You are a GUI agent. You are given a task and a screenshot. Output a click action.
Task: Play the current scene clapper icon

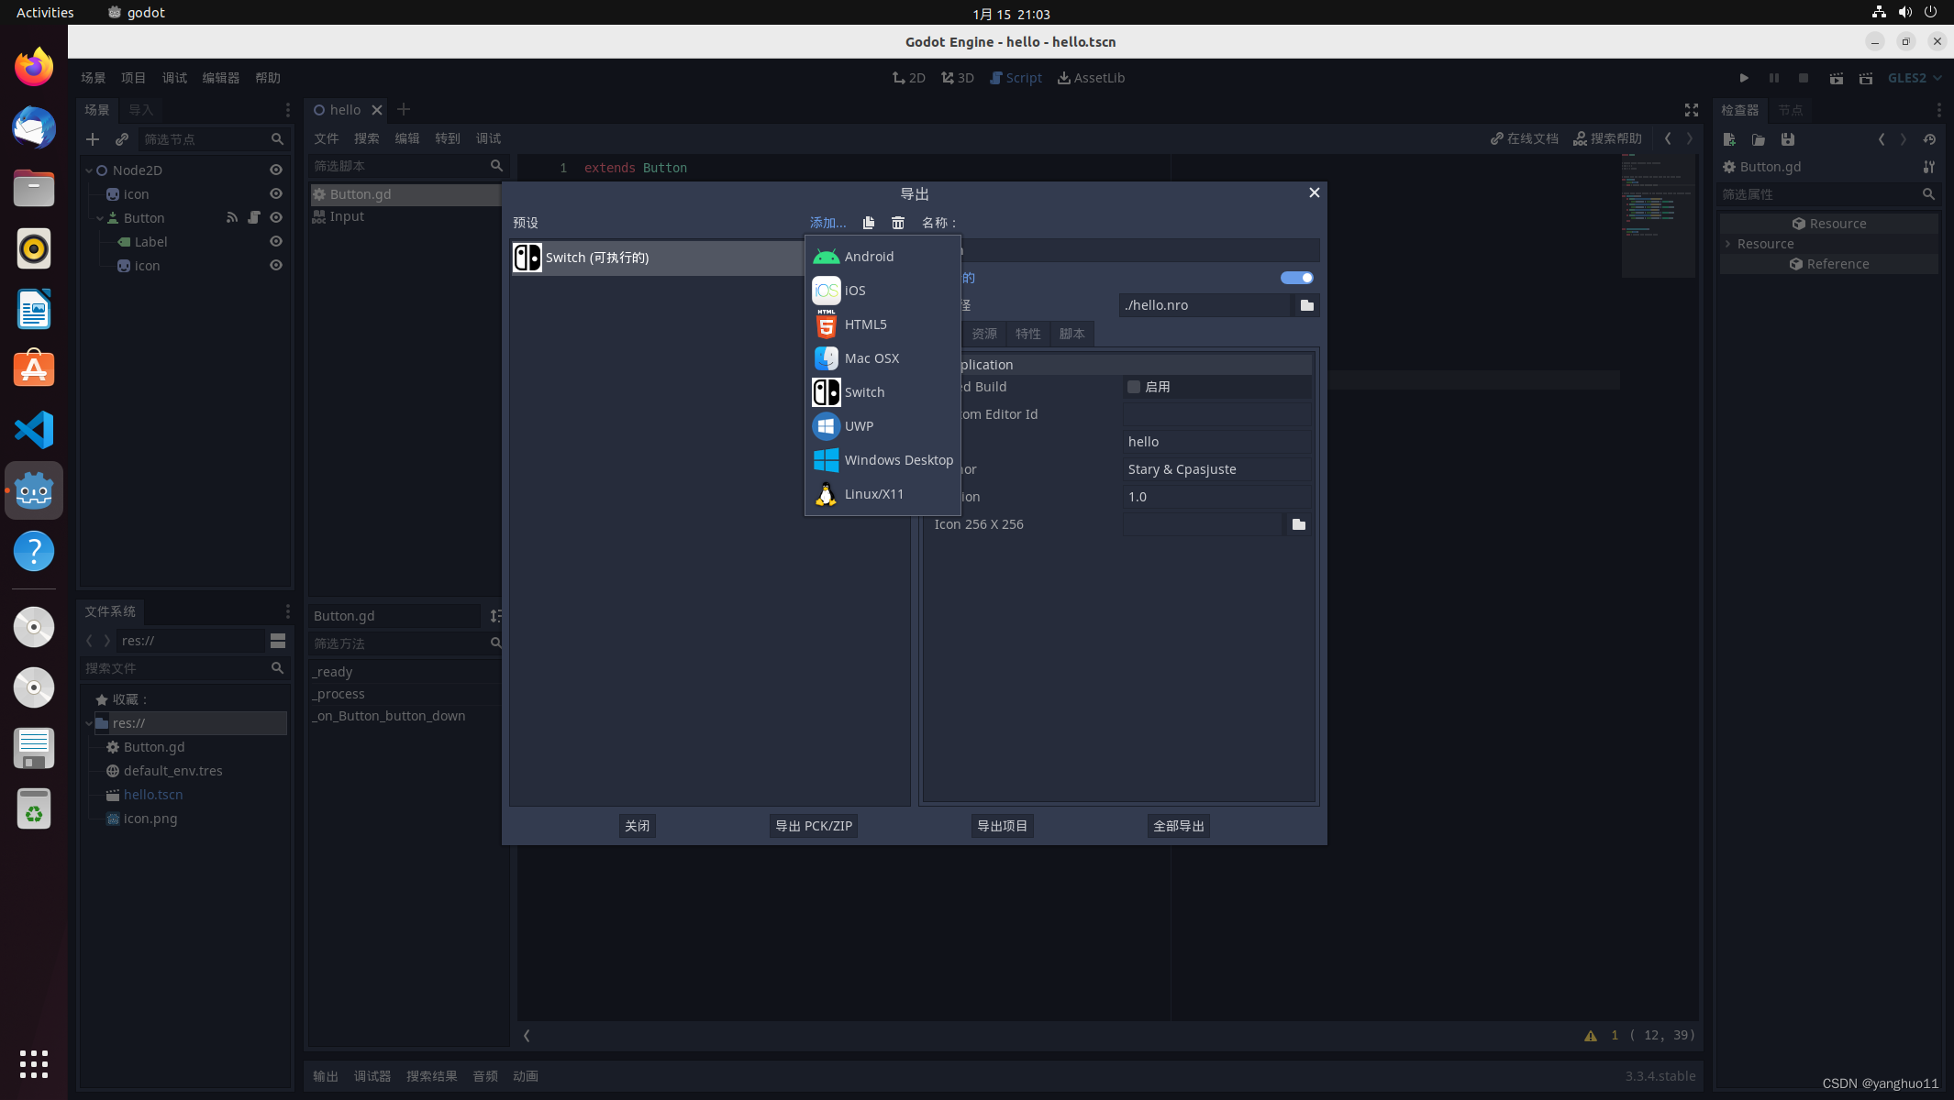[1836, 78]
